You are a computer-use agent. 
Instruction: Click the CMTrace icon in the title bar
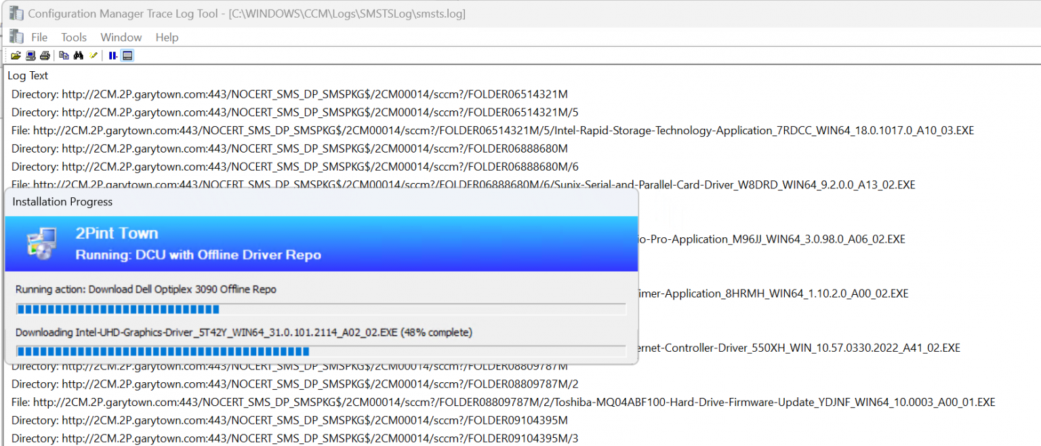(x=16, y=13)
